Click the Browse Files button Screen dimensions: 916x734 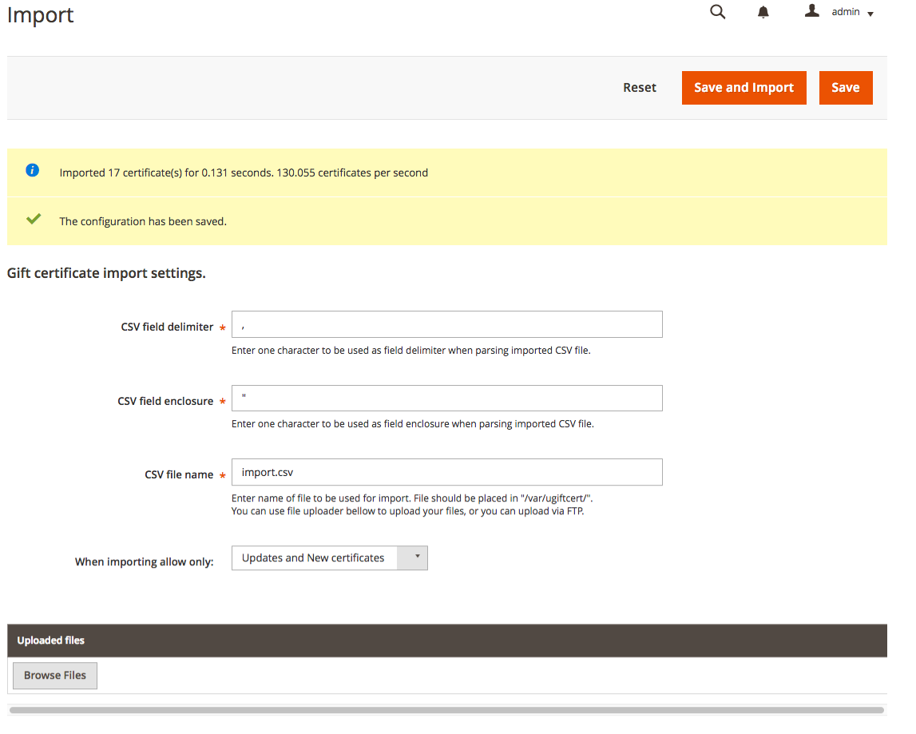coord(55,676)
